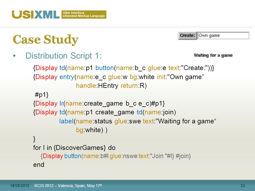The height and width of the screenshot is (191, 255).
Task: Click the 18/05/2012 date in footer
Action: [x=20, y=186]
